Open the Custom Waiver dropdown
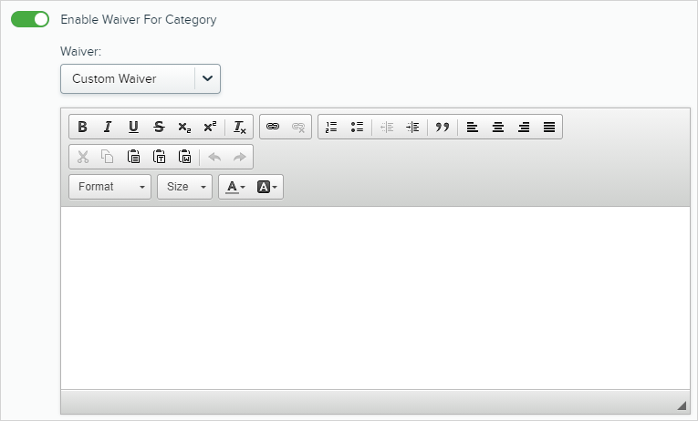The width and height of the screenshot is (698, 421). [140, 78]
